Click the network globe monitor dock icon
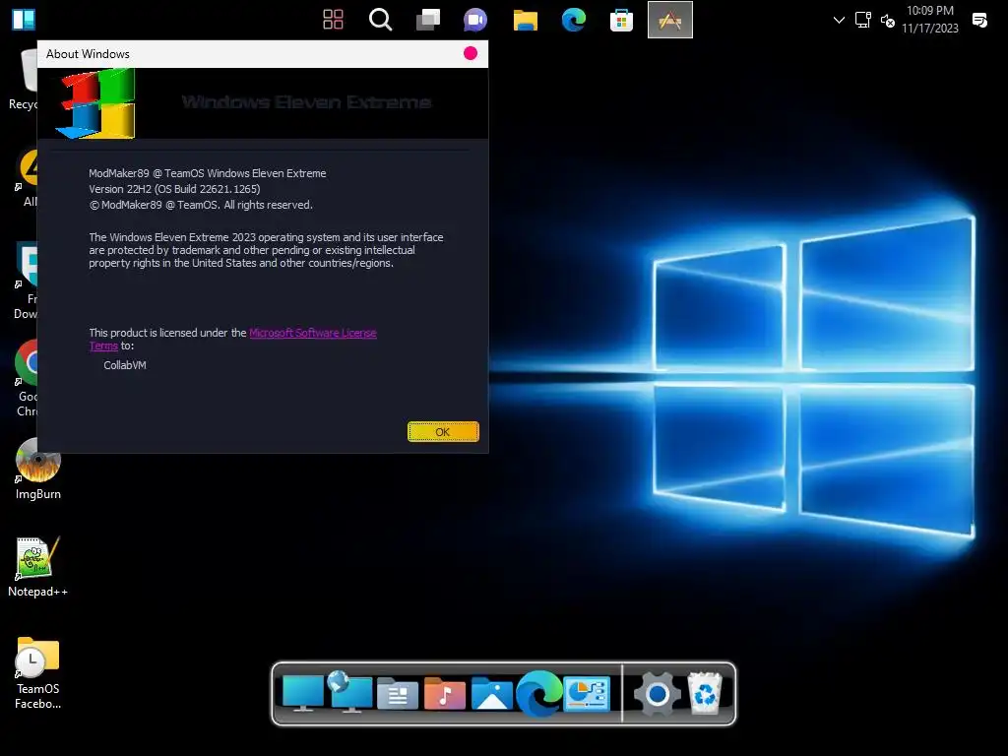Screen dimensions: 1008x756 click(349, 692)
